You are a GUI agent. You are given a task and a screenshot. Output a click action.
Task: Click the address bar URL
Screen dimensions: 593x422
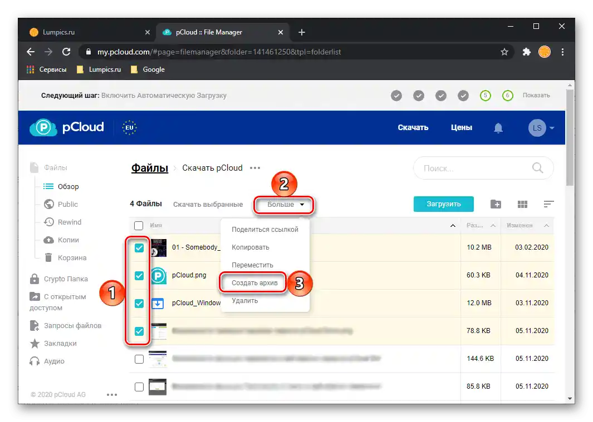pos(219,52)
